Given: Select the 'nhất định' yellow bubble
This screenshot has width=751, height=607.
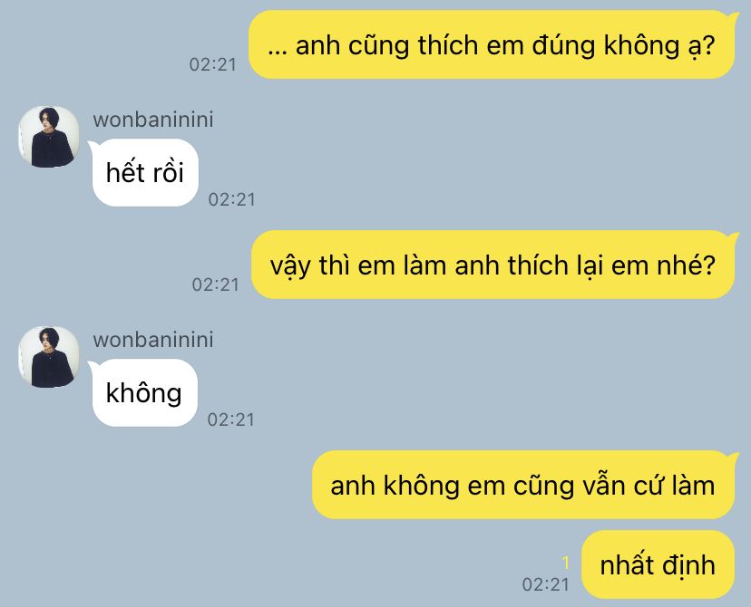Looking at the screenshot, I should tap(658, 564).
